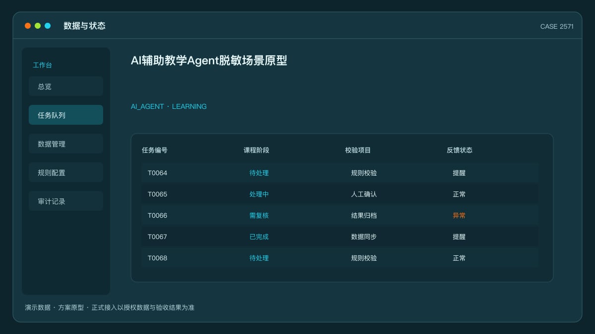Click the 工作台 sidebar heading

pos(42,65)
